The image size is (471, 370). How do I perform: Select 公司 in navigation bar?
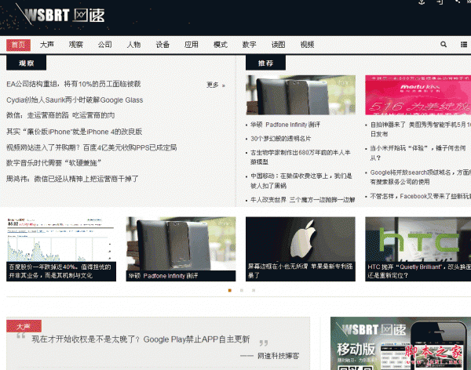click(105, 45)
